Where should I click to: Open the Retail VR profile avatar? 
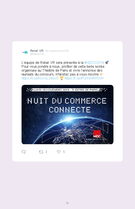(x=25, y=52)
